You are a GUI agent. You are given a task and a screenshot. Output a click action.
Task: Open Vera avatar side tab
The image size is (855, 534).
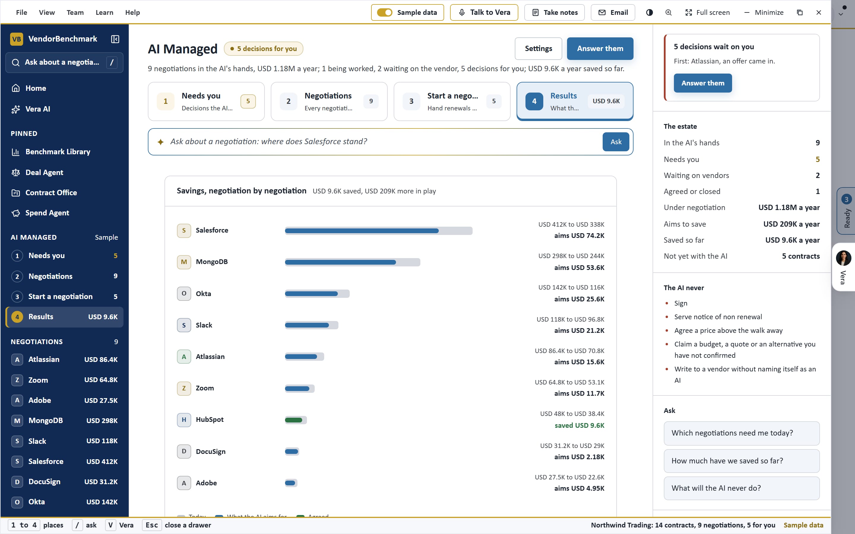[844, 267]
